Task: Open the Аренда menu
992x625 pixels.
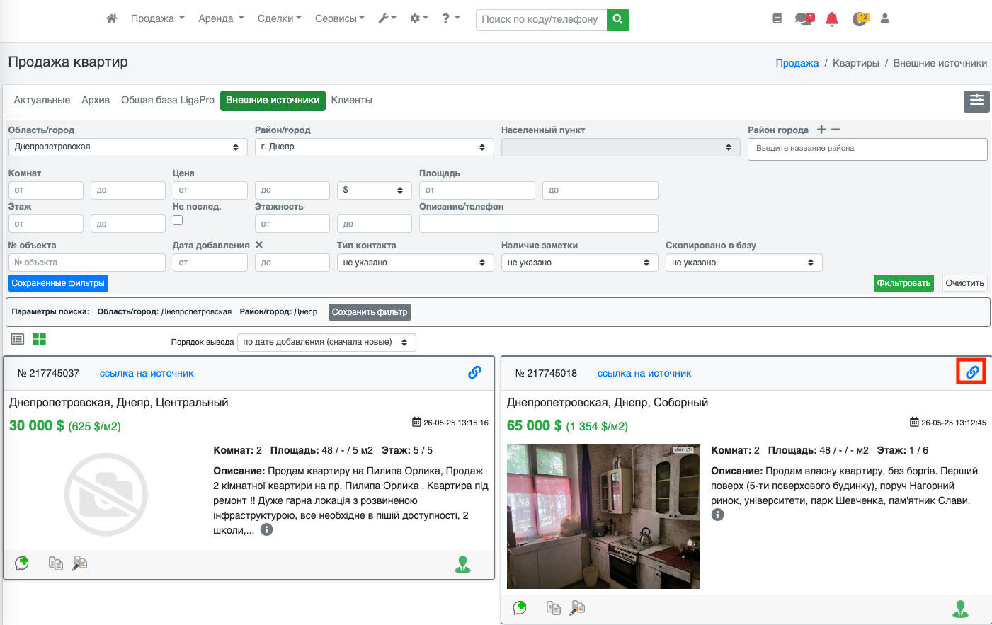Action: (220, 18)
